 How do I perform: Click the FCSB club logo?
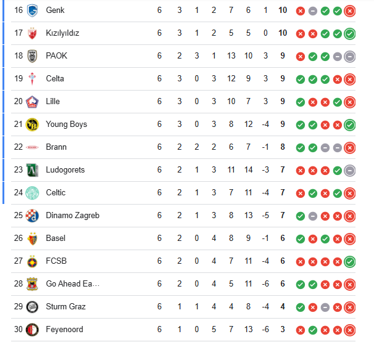[33, 261]
